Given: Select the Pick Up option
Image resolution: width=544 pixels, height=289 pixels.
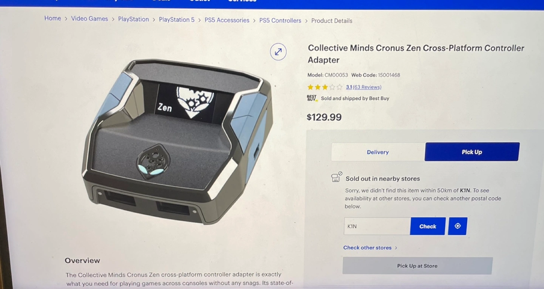Looking at the screenshot, I should pos(472,152).
